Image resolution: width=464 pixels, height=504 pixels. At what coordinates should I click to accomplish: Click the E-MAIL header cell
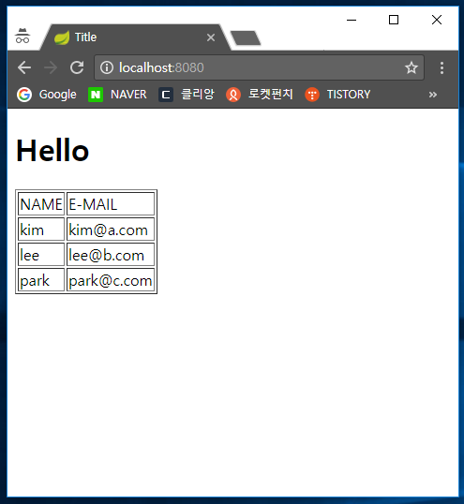[111, 204]
